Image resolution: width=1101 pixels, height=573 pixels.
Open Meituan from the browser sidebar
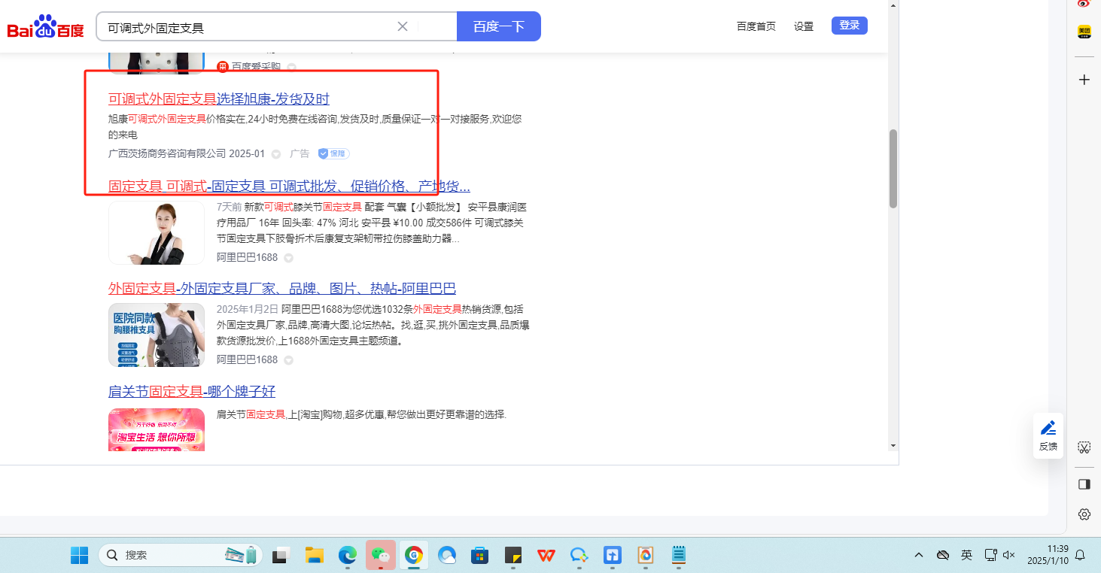(1084, 32)
